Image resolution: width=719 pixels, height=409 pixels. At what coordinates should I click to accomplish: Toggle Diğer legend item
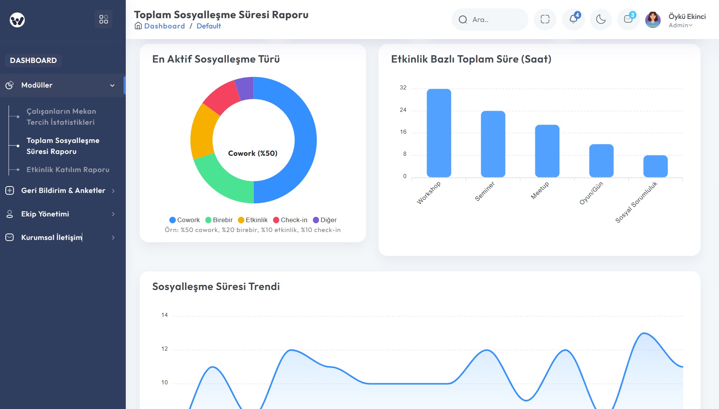(325, 220)
